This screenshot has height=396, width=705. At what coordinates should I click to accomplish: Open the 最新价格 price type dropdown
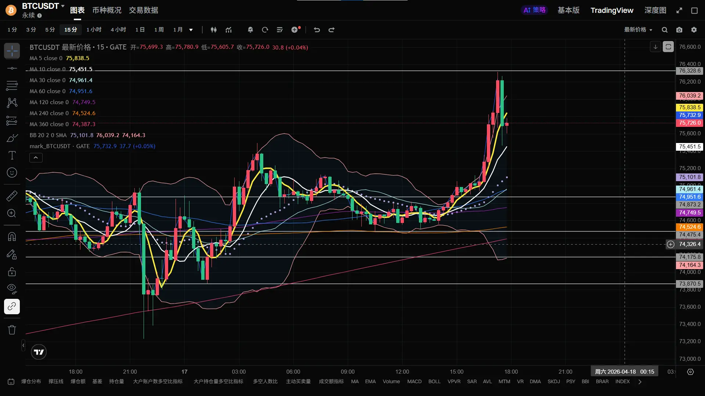click(638, 30)
